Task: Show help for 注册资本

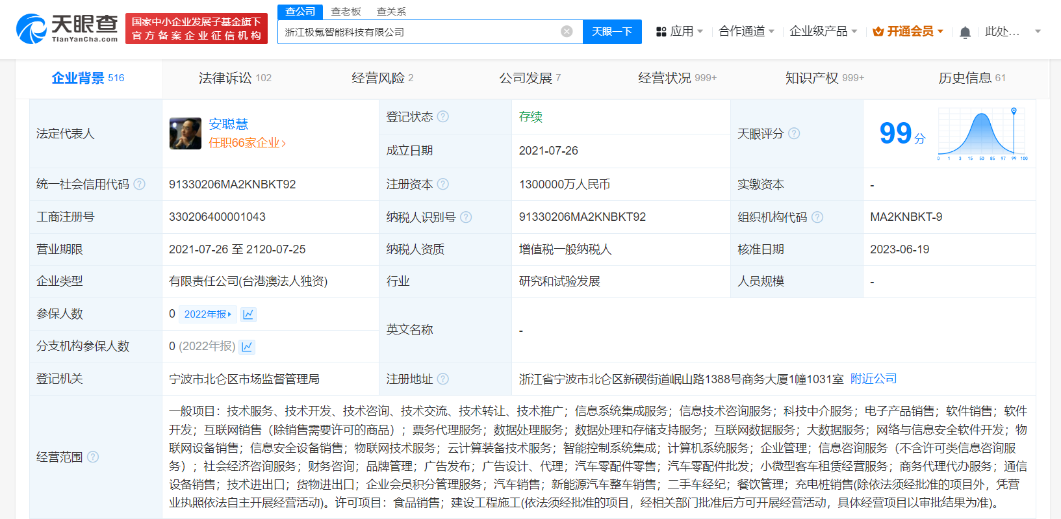Action: 443,184
